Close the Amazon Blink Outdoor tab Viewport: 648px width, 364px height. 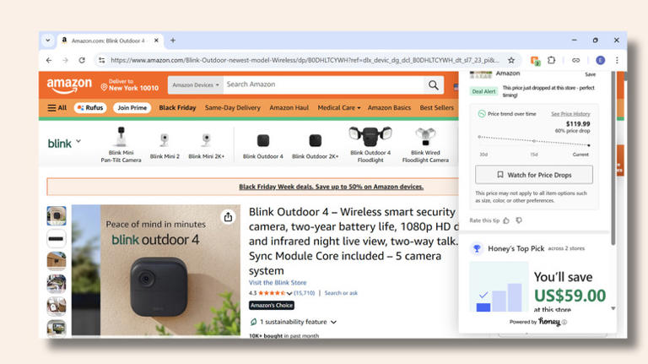tap(156, 41)
